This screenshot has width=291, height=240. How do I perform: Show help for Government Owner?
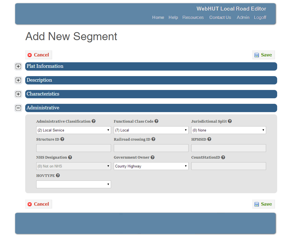(153, 157)
